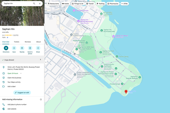This screenshot has height=113, width=170.
Task: Select the Things to do chip
Action: [x=78, y=4]
